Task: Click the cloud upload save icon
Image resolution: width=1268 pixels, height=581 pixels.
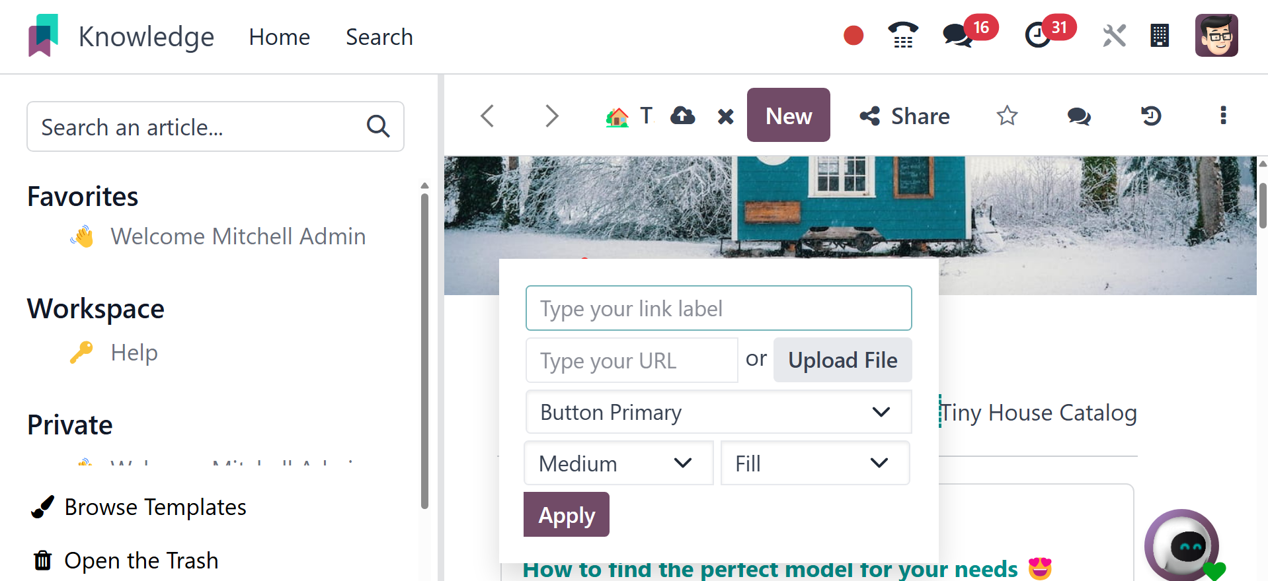Action: pos(683,116)
